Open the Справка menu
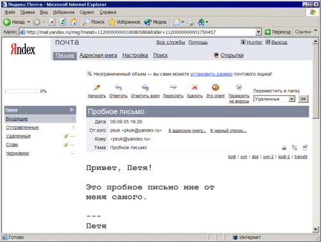Screen dimensions: 321x242 (x=108, y=12)
